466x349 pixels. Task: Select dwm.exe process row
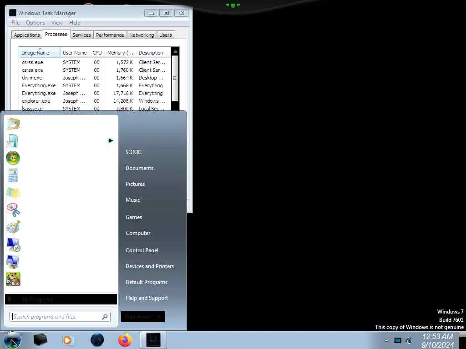pyautogui.click(x=95, y=78)
